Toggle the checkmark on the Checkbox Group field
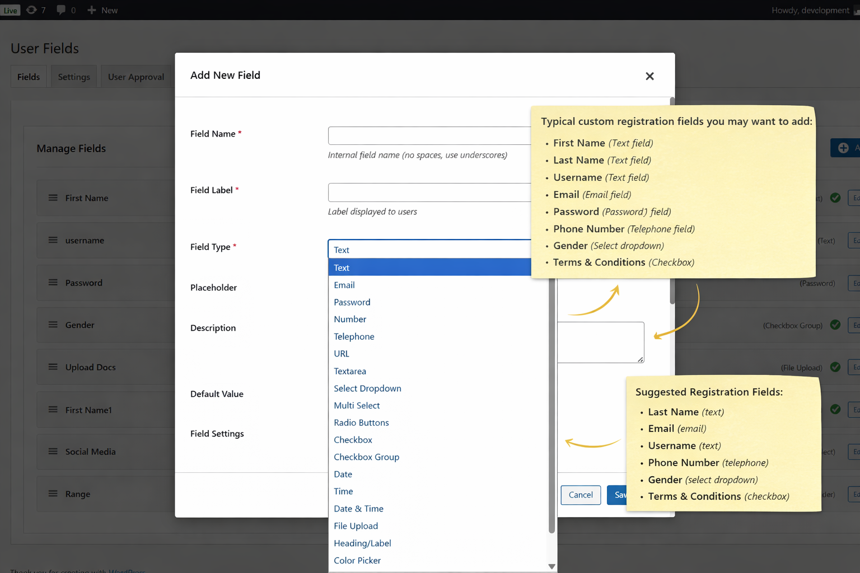 [835, 325]
